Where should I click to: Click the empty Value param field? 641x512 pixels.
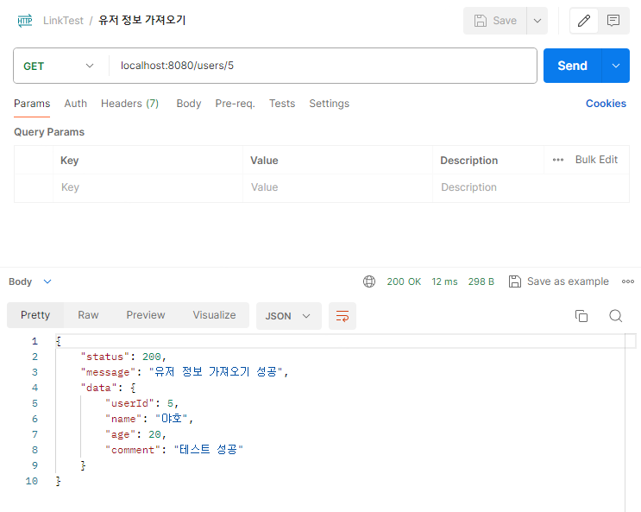click(337, 187)
